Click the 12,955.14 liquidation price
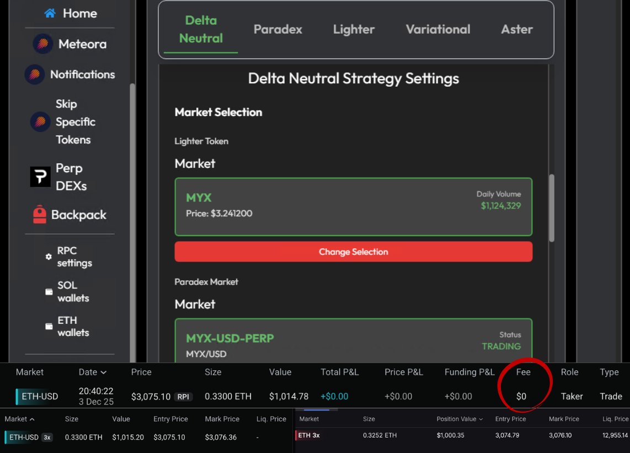Image resolution: width=630 pixels, height=453 pixels. pyautogui.click(x=615, y=435)
